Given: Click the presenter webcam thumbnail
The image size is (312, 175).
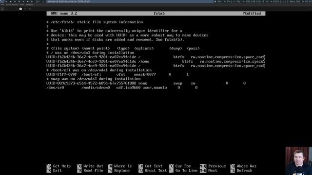Looking at the screenshot, I should pyautogui.click(x=298, y=161).
